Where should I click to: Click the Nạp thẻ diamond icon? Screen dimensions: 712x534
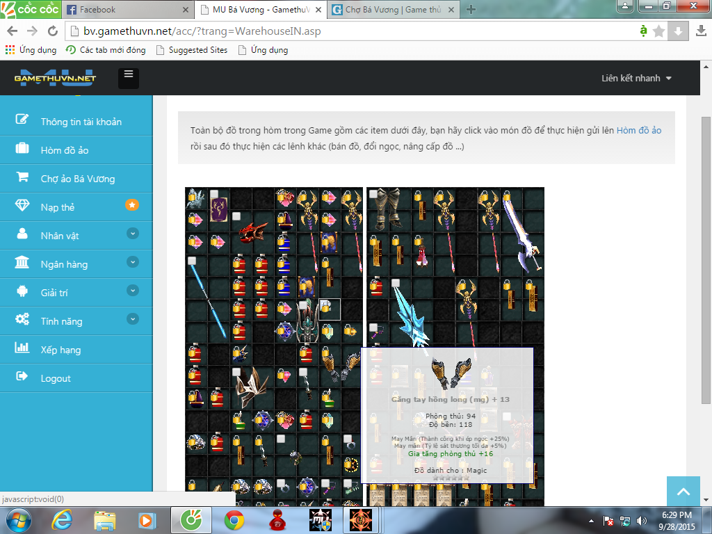point(22,206)
